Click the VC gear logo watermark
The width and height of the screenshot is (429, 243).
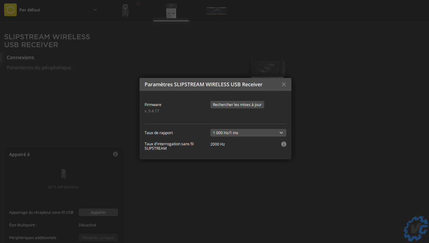coord(415,228)
